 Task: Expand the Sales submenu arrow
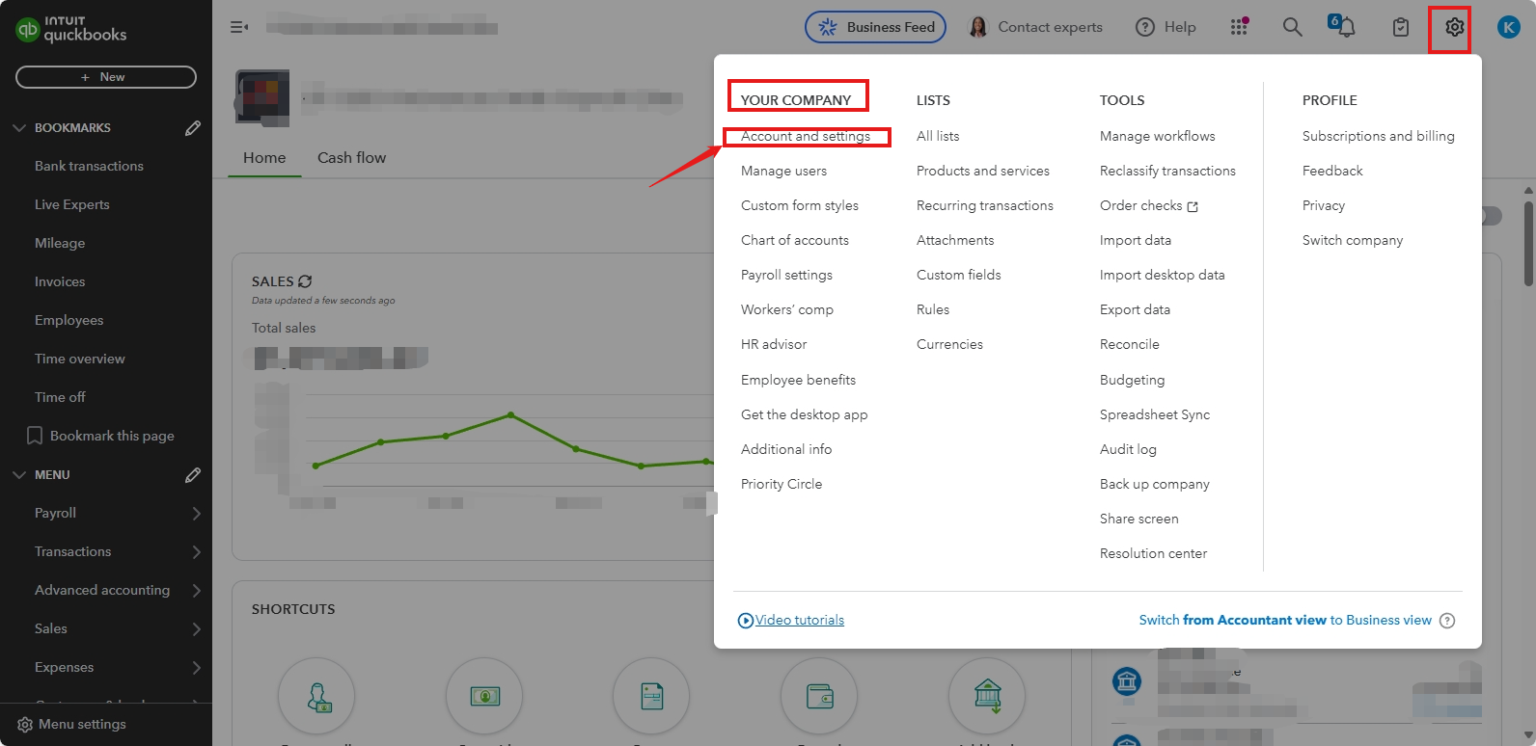tap(197, 629)
